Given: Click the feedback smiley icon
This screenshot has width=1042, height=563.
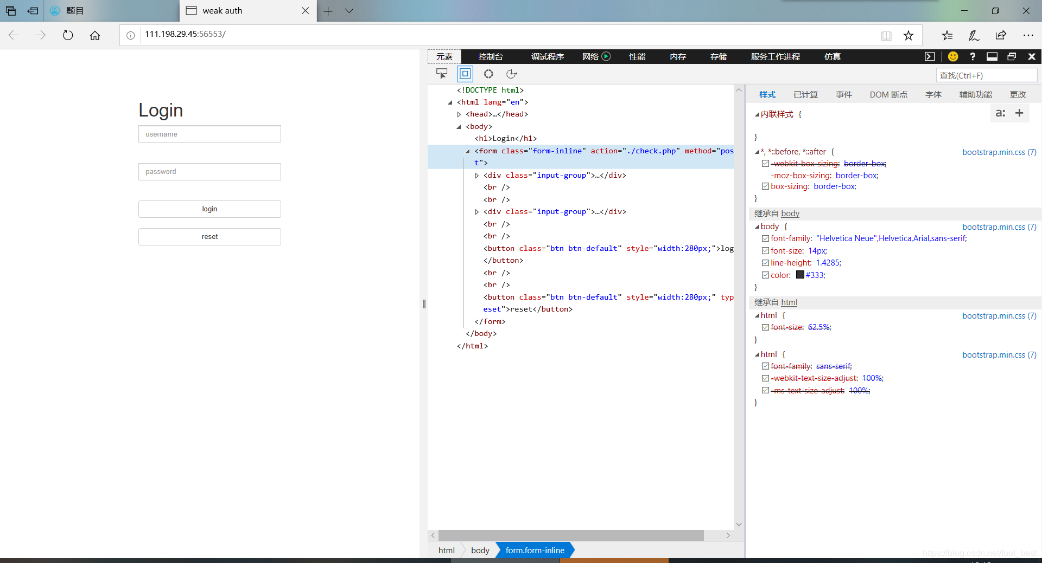Looking at the screenshot, I should tap(953, 56).
